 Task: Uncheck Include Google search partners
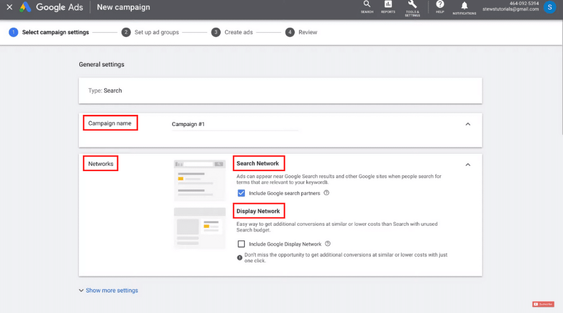click(242, 193)
